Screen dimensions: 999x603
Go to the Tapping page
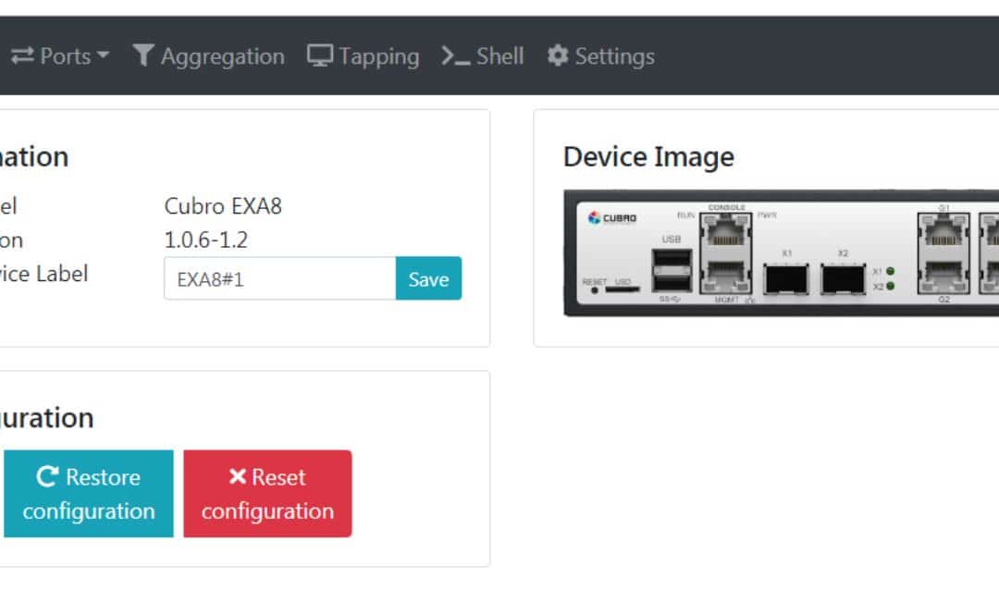(x=364, y=56)
